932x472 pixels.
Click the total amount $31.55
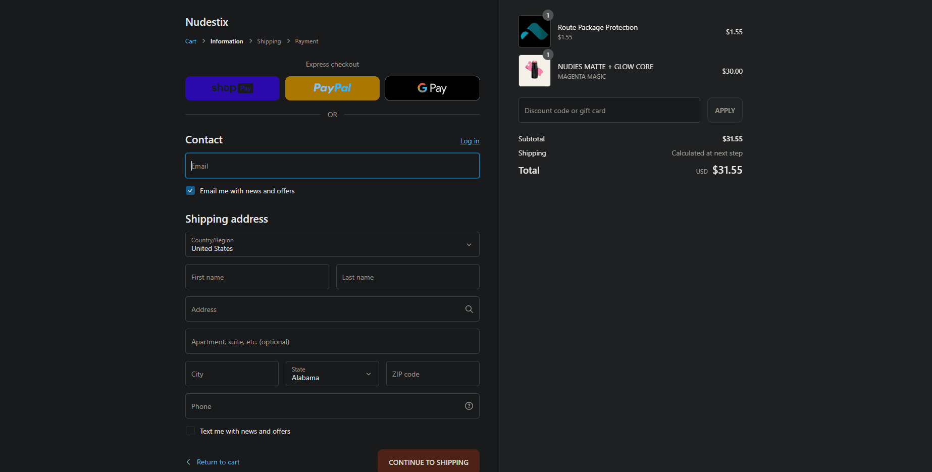tap(727, 170)
